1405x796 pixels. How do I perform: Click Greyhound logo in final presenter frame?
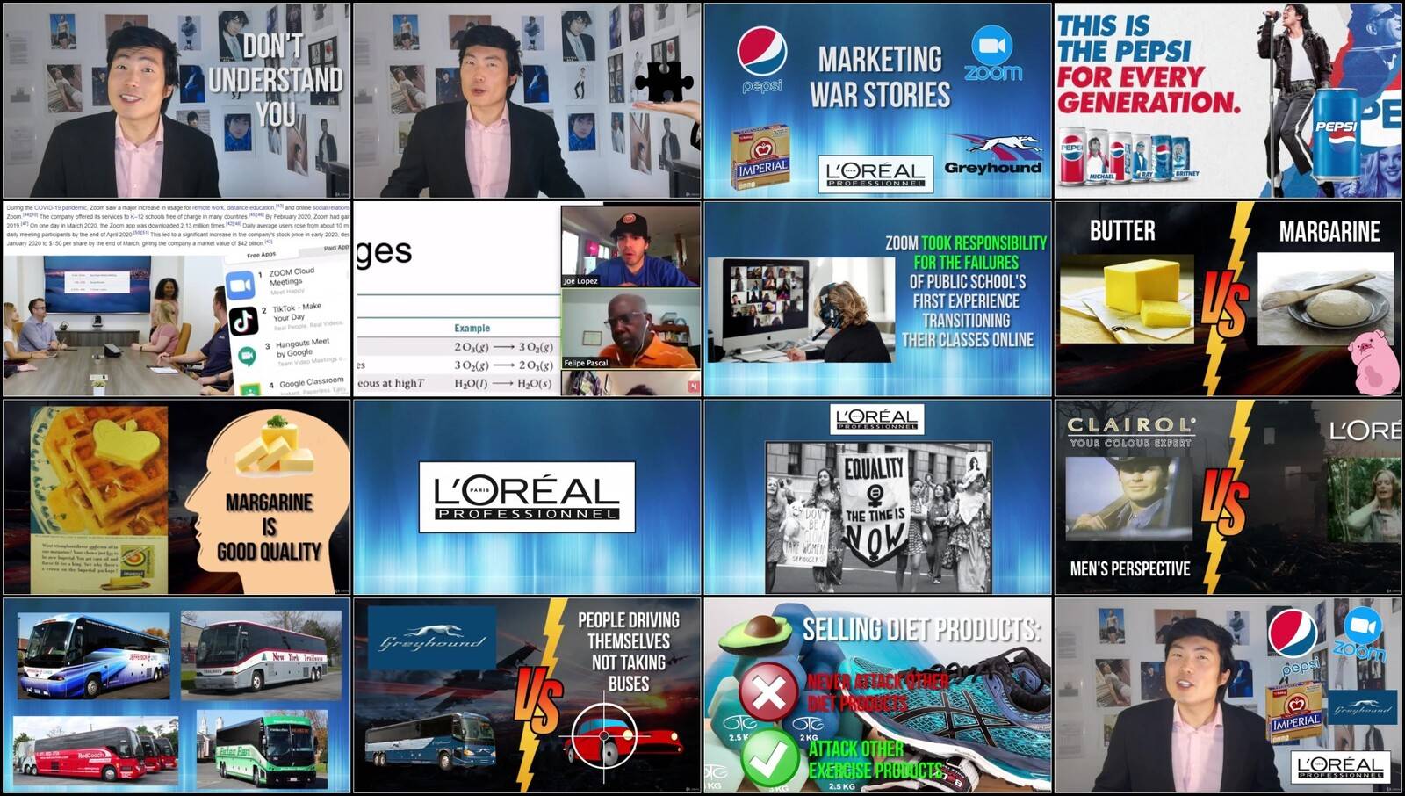click(x=1362, y=706)
